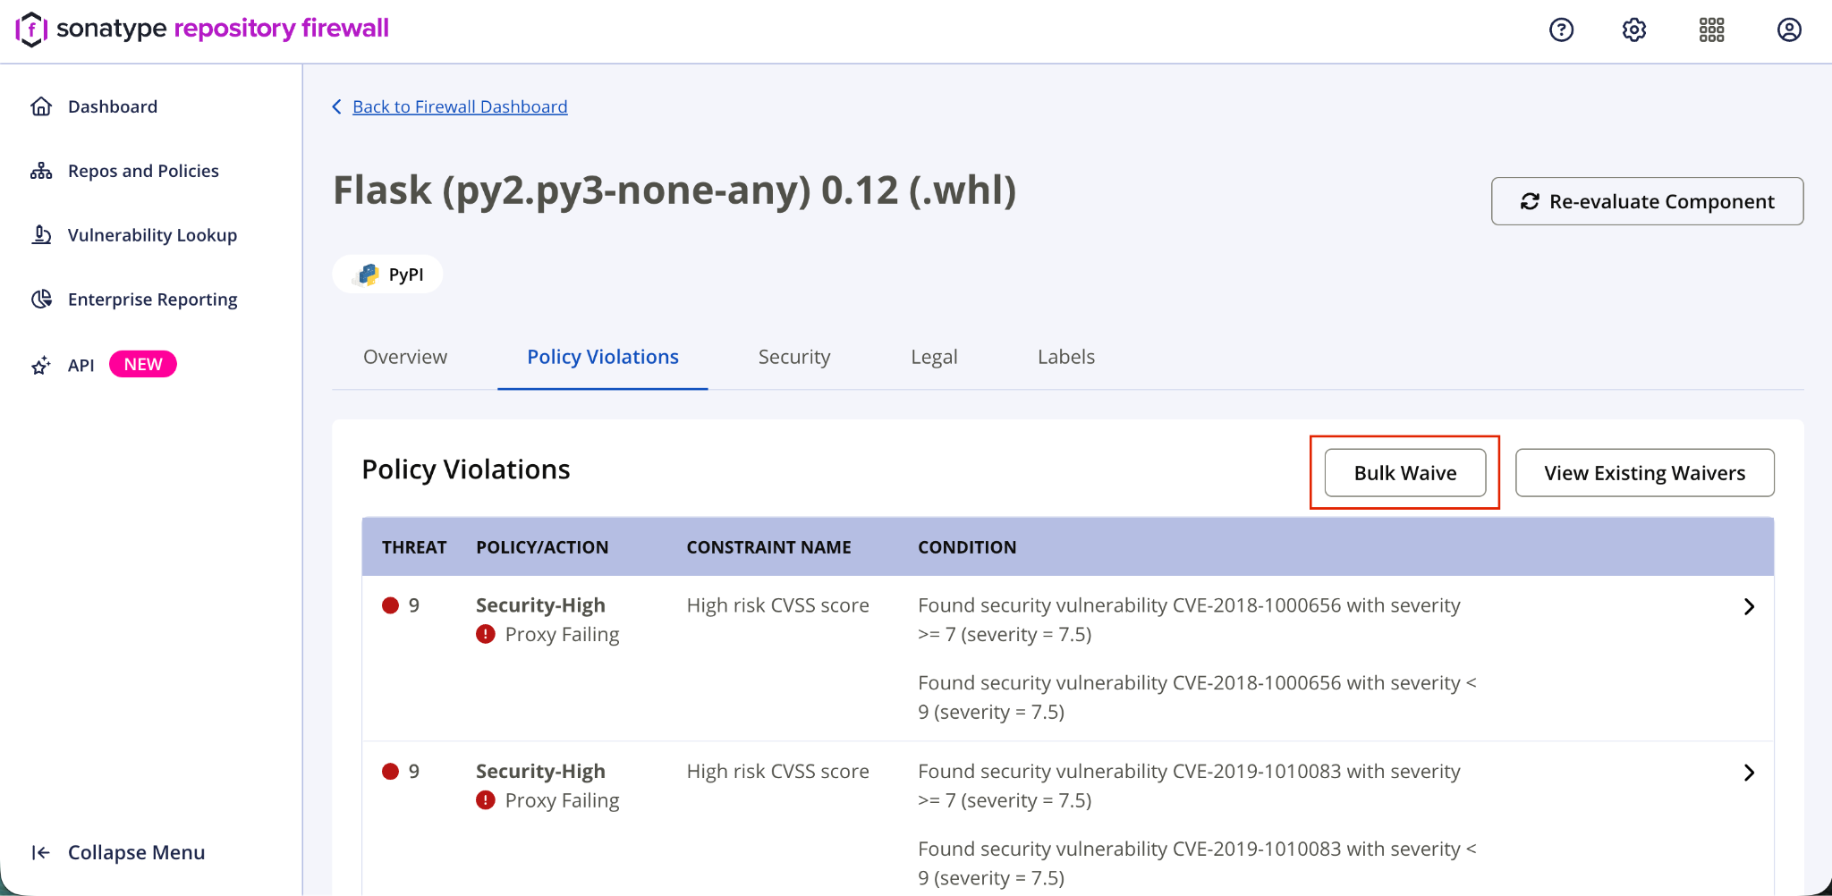Open Vulnerability Lookup in the sidebar
Image resolution: width=1832 pixels, height=896 pixels.
152,235
